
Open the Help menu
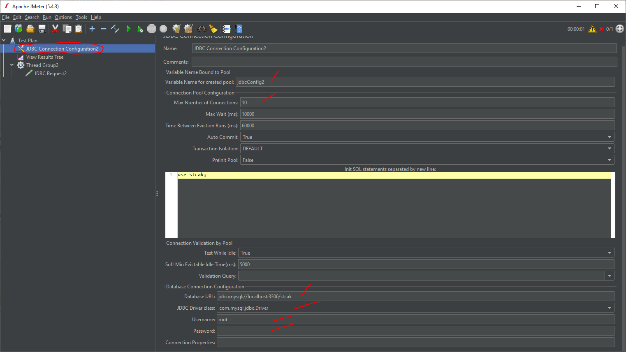96,17
